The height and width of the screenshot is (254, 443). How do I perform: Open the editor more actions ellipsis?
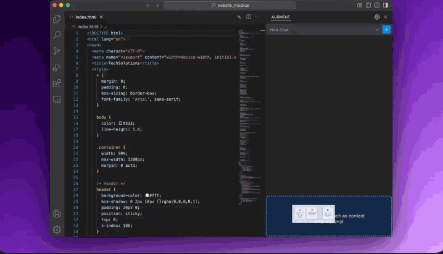tap(259, 17)
